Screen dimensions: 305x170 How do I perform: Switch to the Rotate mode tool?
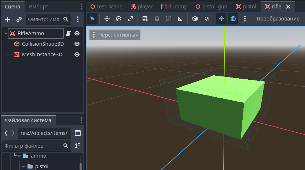point(118,19)
